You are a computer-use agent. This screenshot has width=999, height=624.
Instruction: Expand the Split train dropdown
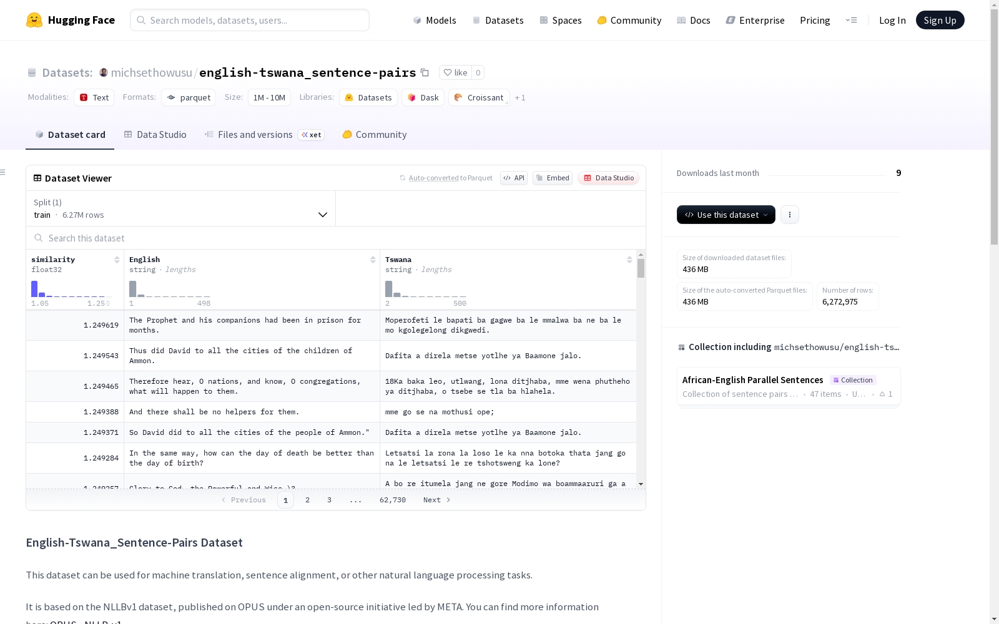pos(181,208)
